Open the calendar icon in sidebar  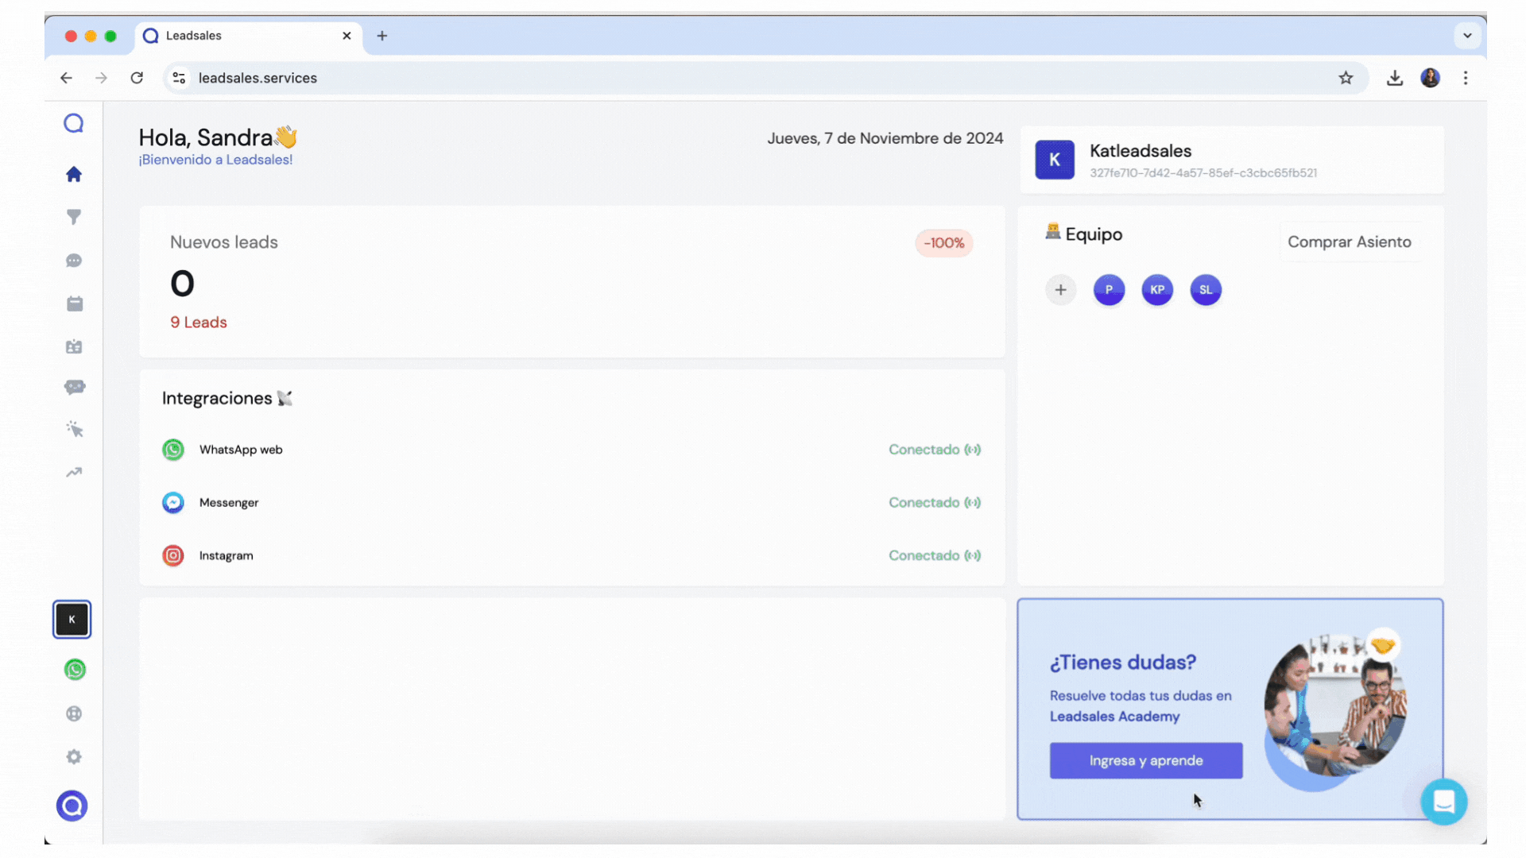(75, 303)
